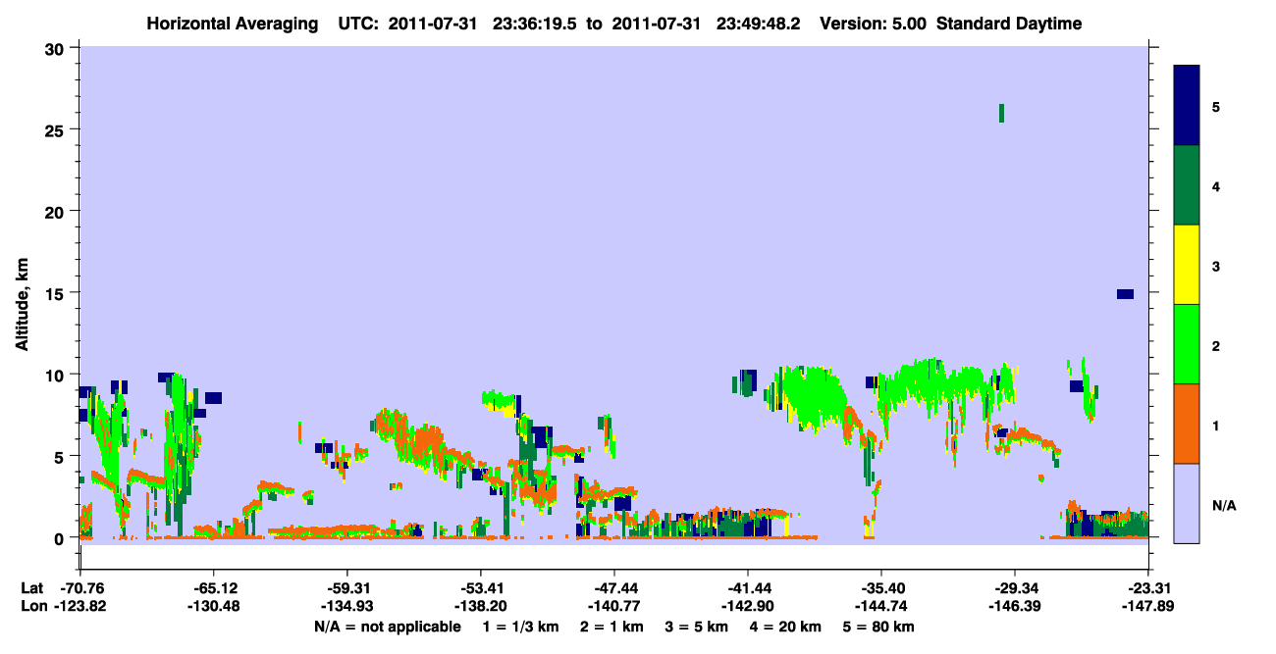Click the 'Lat' axis row label
Screen dimensions: 1276x654
tap(31, 588)
